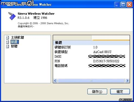Close the dialog with the X button

pyautogui.click(x=129, y=4)
